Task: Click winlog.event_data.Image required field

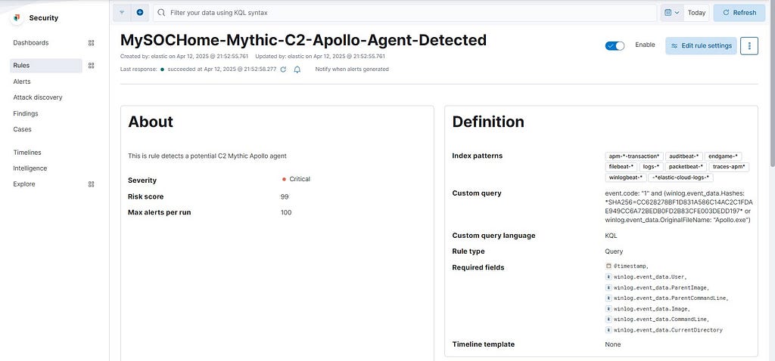Action: (x=652, y=309)
